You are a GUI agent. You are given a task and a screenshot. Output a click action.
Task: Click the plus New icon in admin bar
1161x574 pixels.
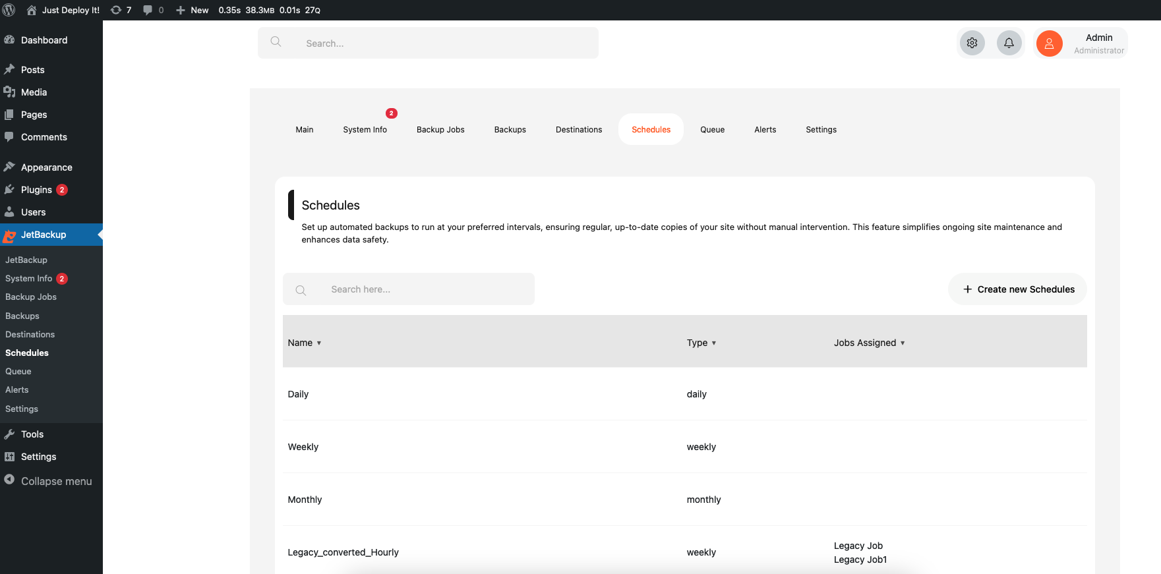[180, 10]
